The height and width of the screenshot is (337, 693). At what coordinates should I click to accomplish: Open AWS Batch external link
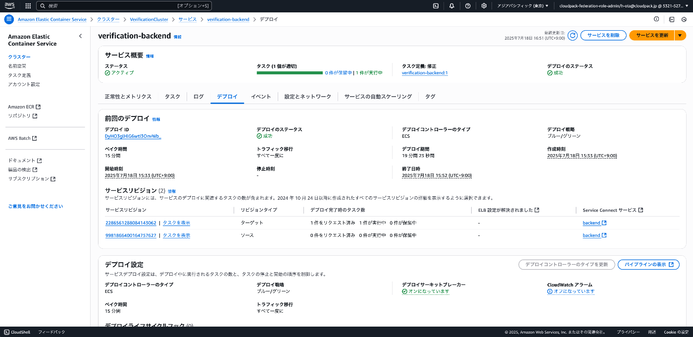[22, 138]
